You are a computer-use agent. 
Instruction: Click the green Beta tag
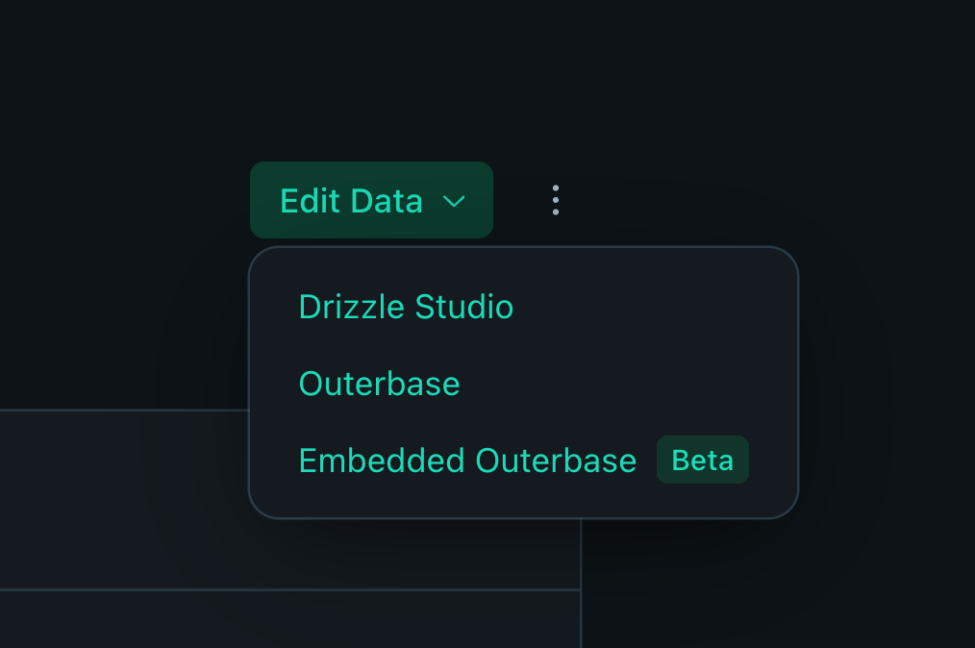tap(703, 461)
